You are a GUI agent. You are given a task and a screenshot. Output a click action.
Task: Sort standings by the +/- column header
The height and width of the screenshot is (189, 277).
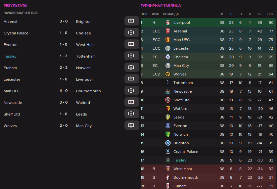tap(259, 14)
